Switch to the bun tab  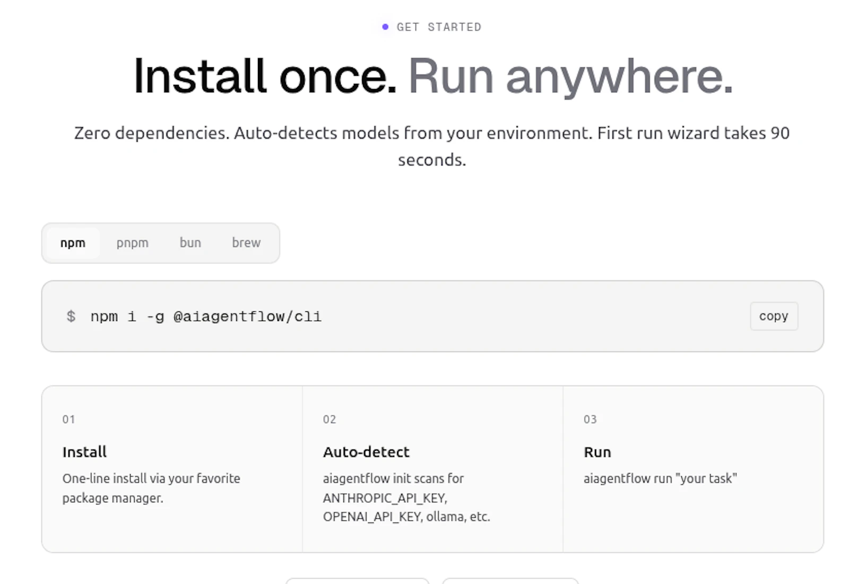coord(190,243)
